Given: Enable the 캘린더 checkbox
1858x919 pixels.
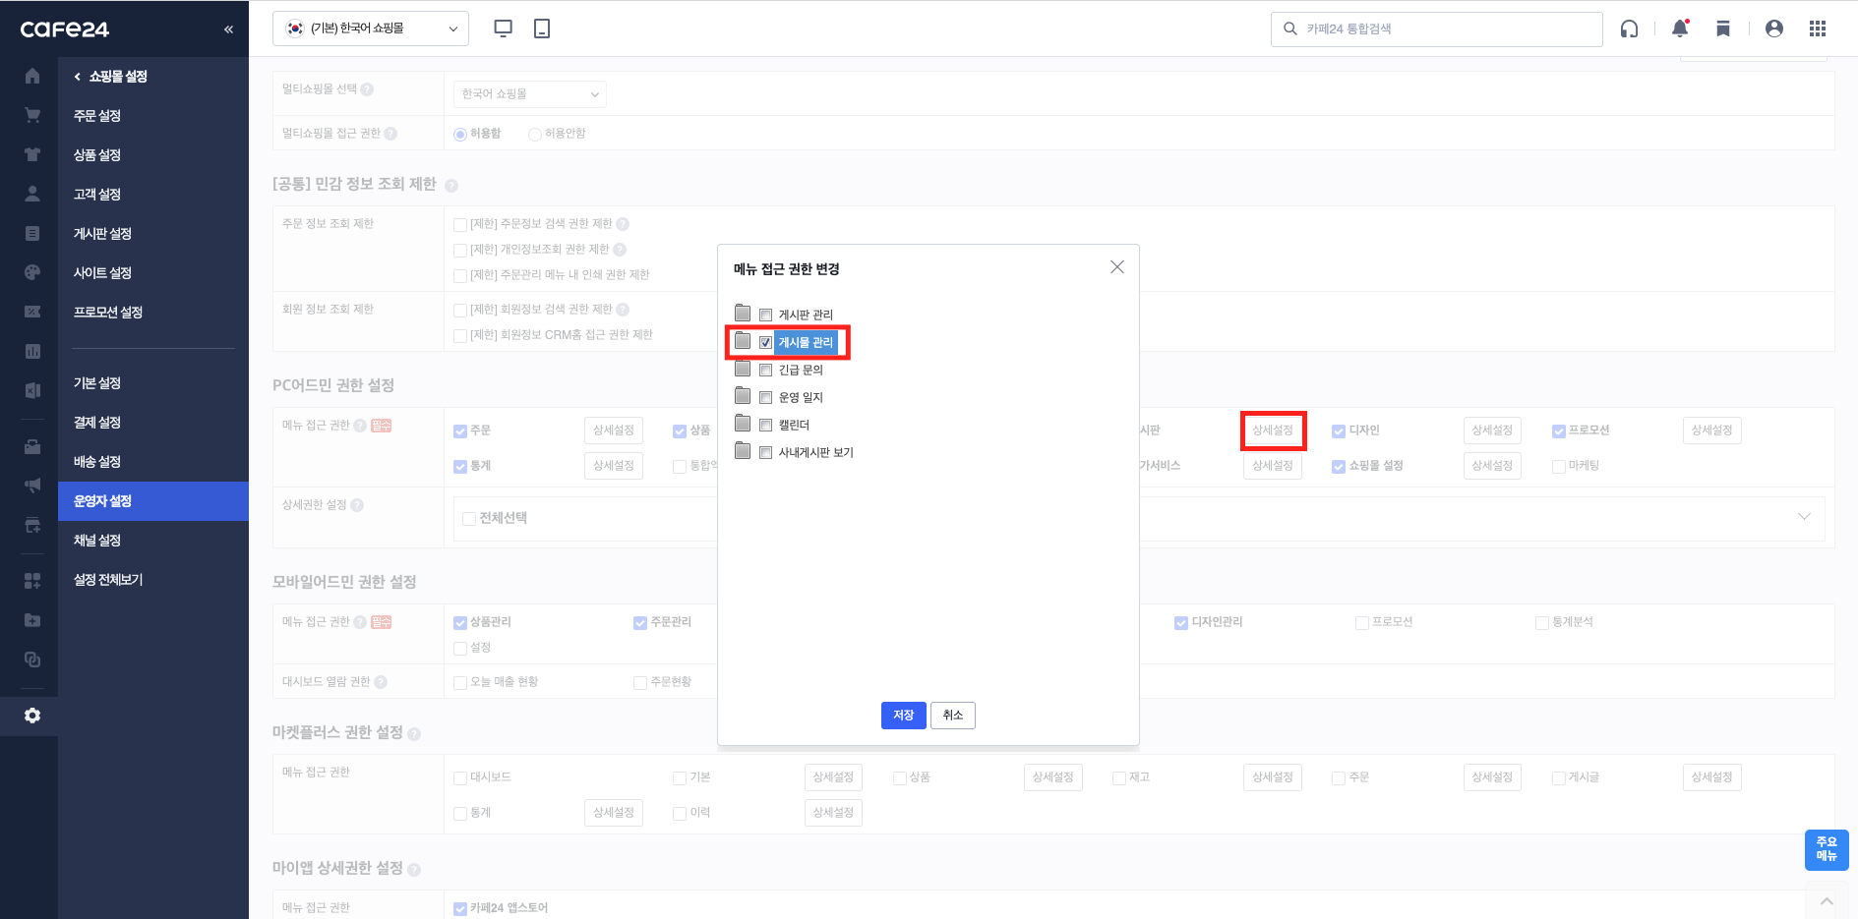Looking at the screenshot, I should (x=765, y=426).
